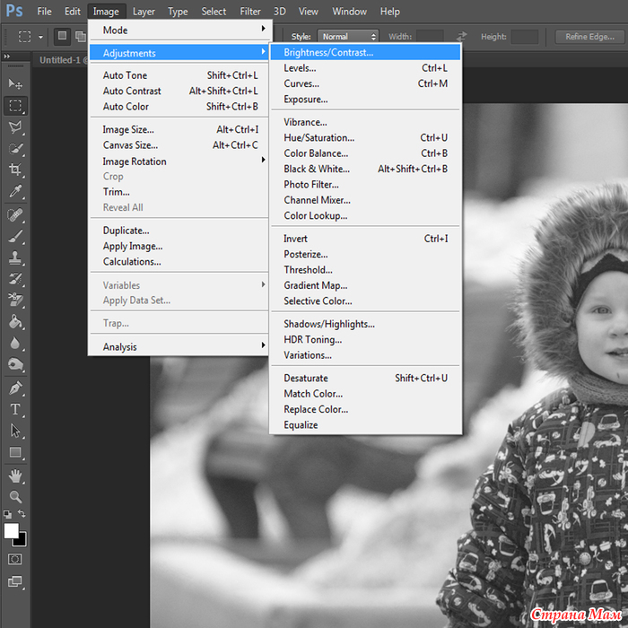The image size is (628, 628).
Task: Select the Eraser tool
Action: pos(15,300)
